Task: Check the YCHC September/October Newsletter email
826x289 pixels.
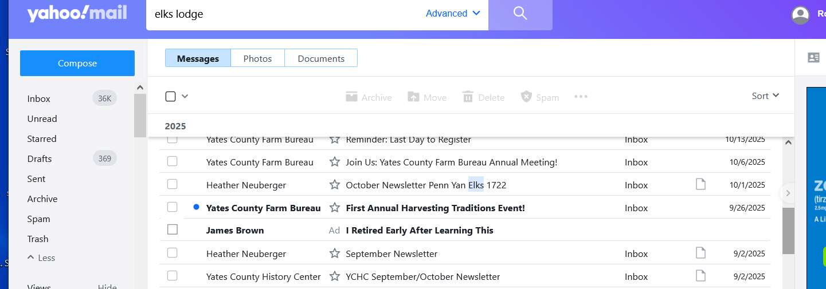Action: coord(172,276)
